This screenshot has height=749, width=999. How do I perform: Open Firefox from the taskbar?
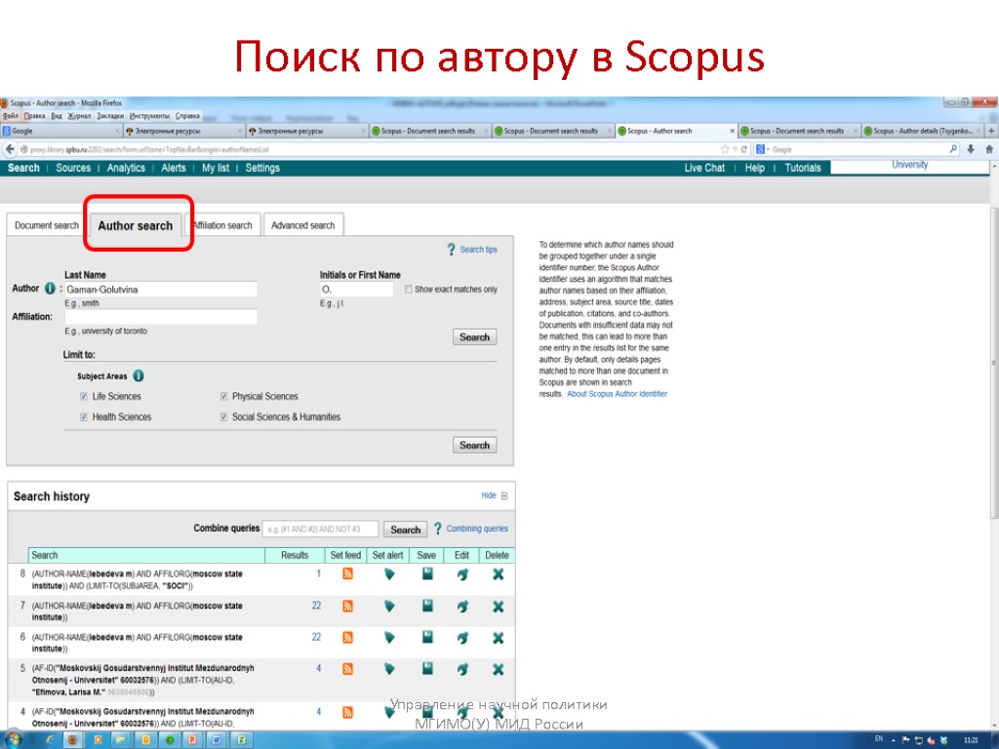pos(72,740)
